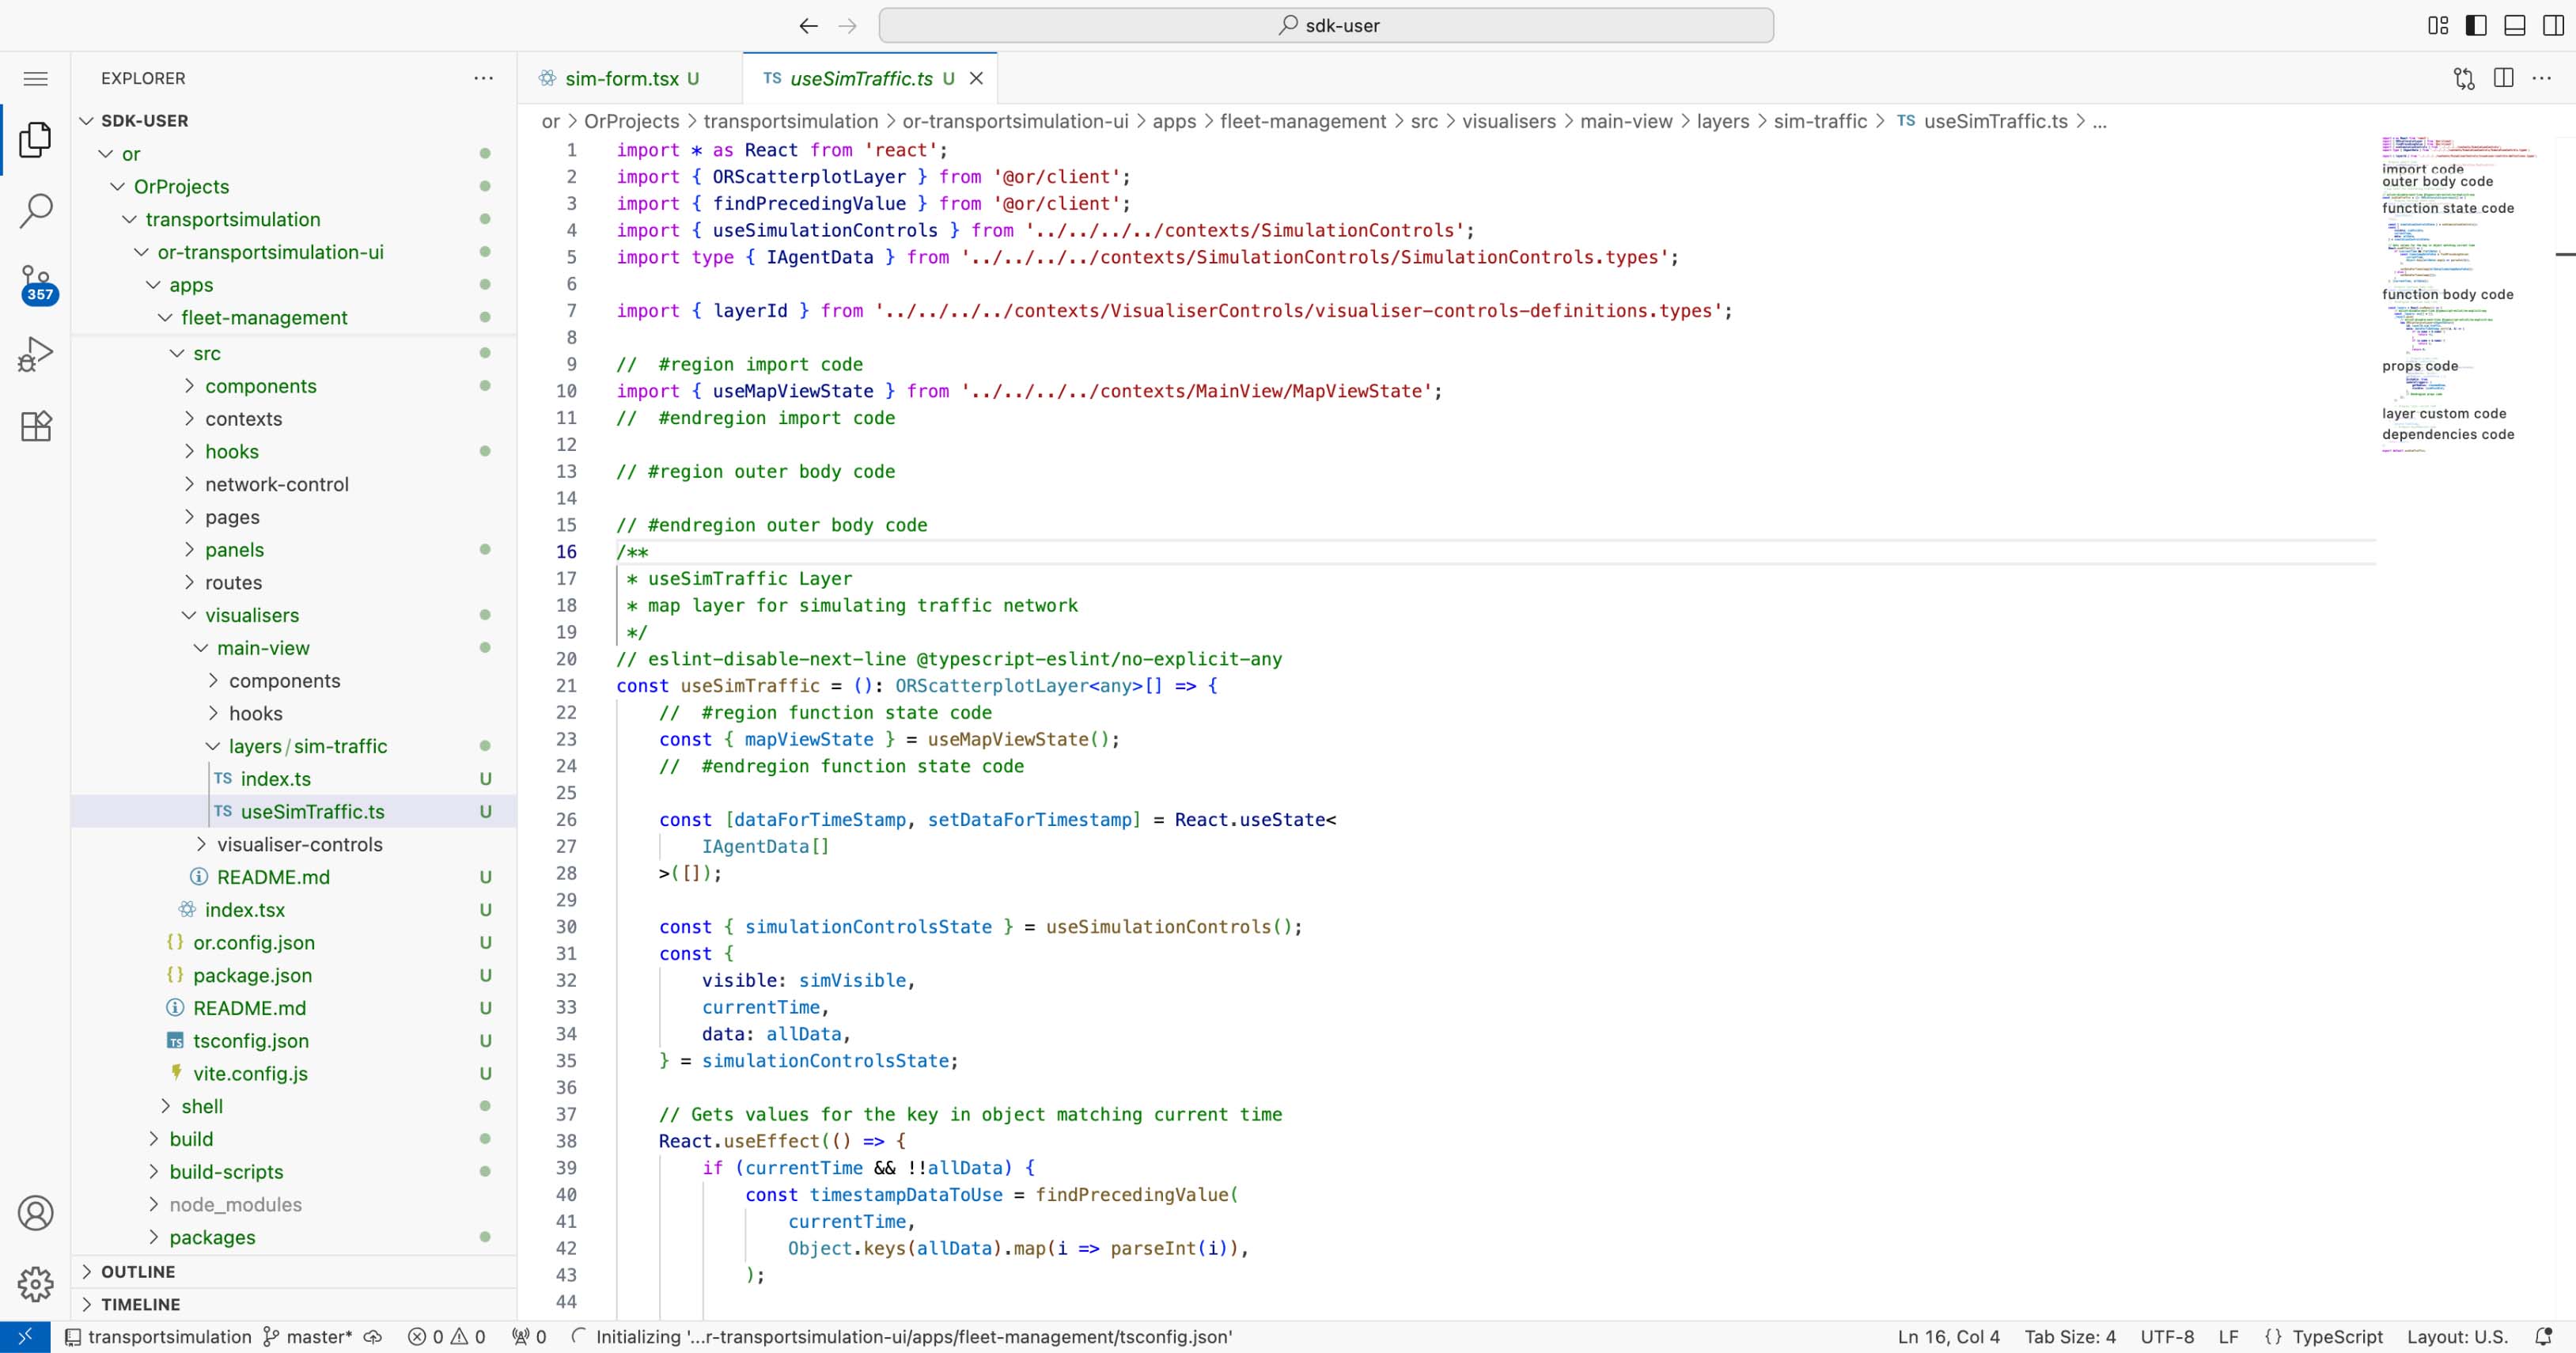This screenshot has height=1353, width=2576.
Task: Select useSimTraffic.ts in the file tree
Action: tap(294, 812)
